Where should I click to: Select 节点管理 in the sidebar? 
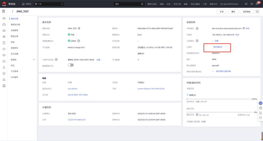[x=14, y=71]
